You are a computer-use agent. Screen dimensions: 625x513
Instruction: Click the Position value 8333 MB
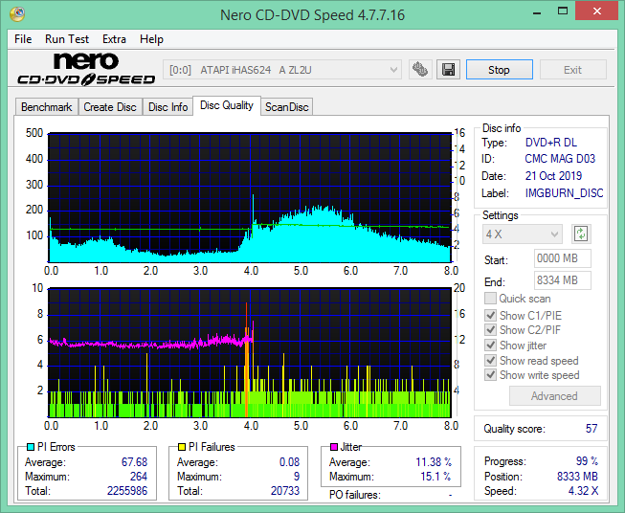click(577, 477)
